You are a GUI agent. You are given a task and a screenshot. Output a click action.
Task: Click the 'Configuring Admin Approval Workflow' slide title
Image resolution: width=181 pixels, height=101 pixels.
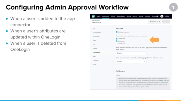coord(67,7)
